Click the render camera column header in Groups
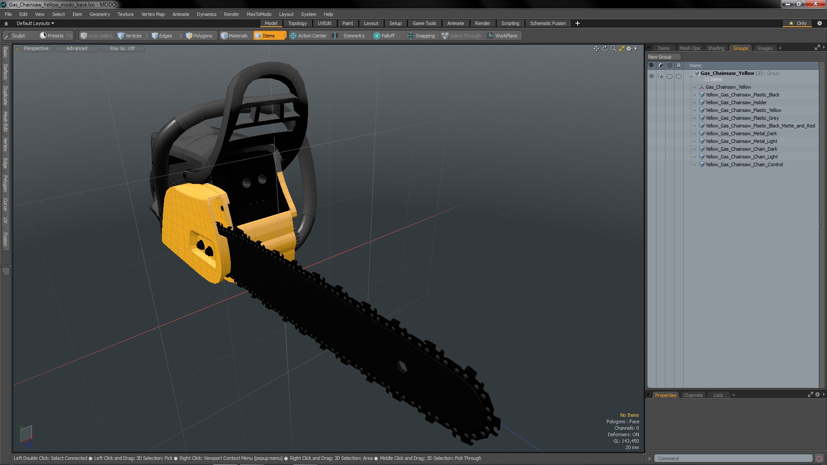 tap(661, 65)
